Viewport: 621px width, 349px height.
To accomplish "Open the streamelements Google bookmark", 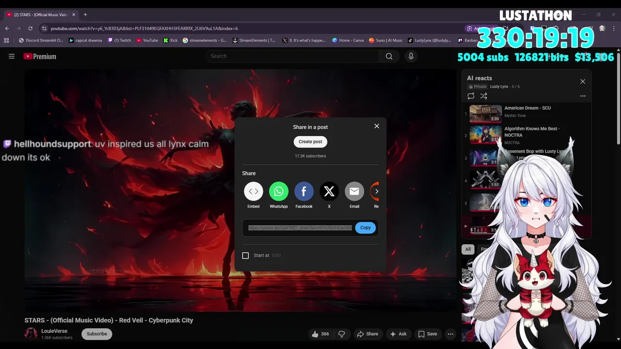I will (205, 40).
